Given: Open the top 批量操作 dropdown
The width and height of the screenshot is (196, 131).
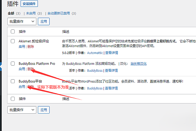Looking at the screenshot, I should 22,21.
